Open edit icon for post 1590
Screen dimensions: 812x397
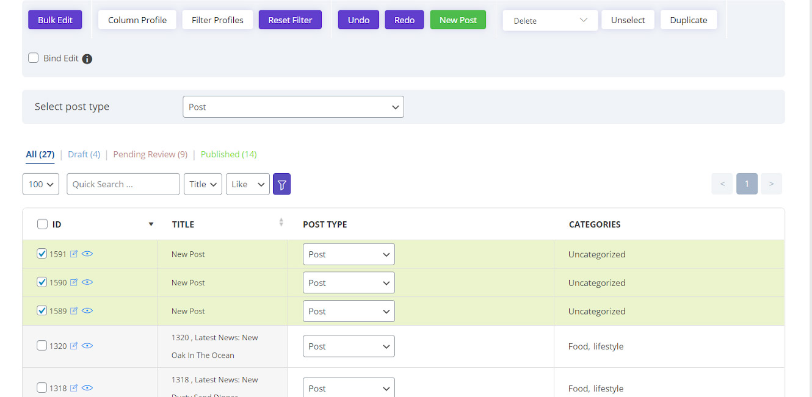point(74,282)
